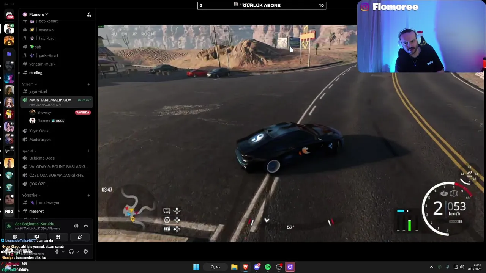Image resolution: width=486 pixels, height=273 pixels.
Task: Open Brave browser from the taskbar
Action: 246,267
